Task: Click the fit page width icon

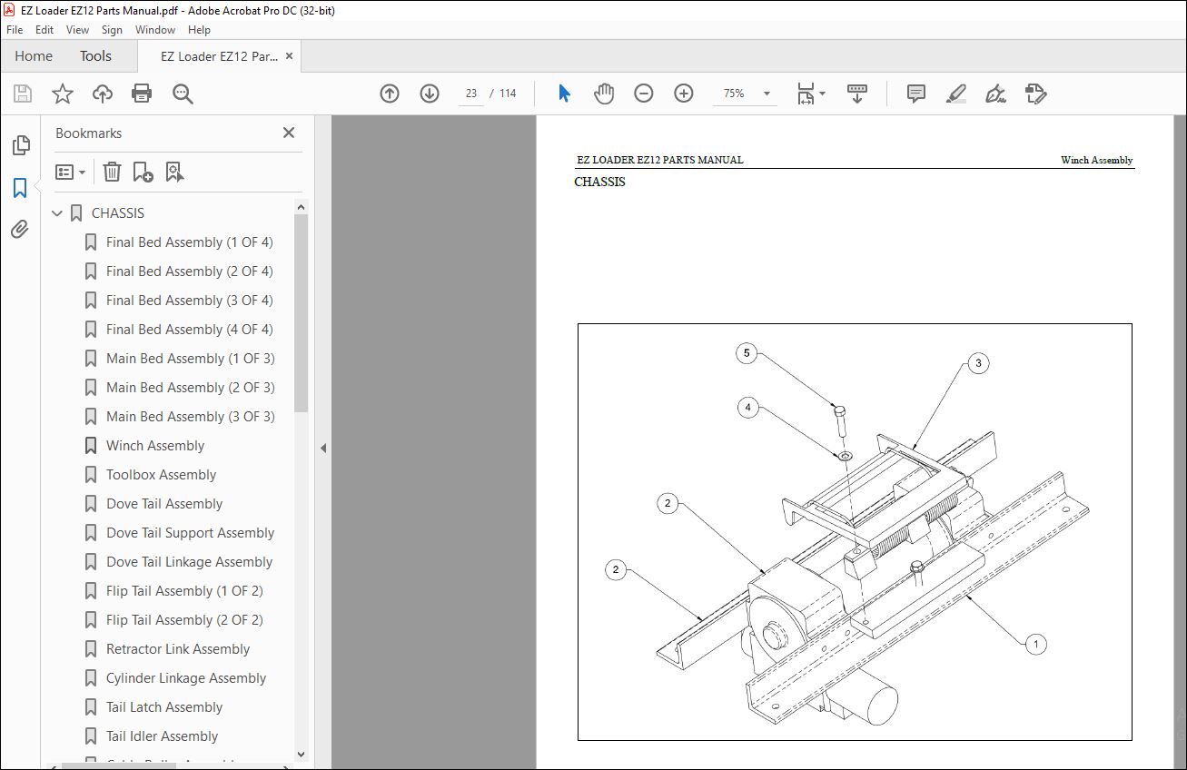Action: tap(806, 94)
